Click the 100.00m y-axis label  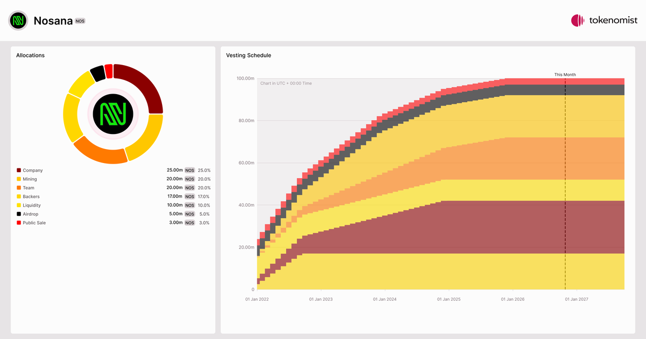[x=245, y=79]
